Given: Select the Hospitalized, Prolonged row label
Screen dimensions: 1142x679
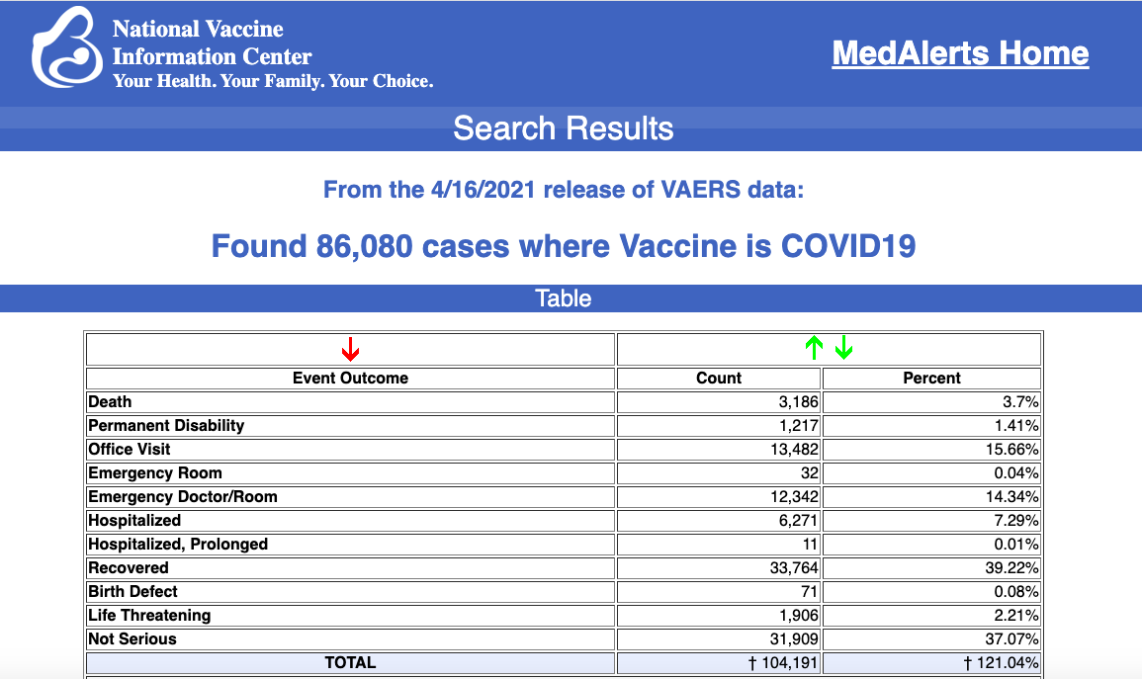Looking at the screenshot, I should (x=178, y=545).
